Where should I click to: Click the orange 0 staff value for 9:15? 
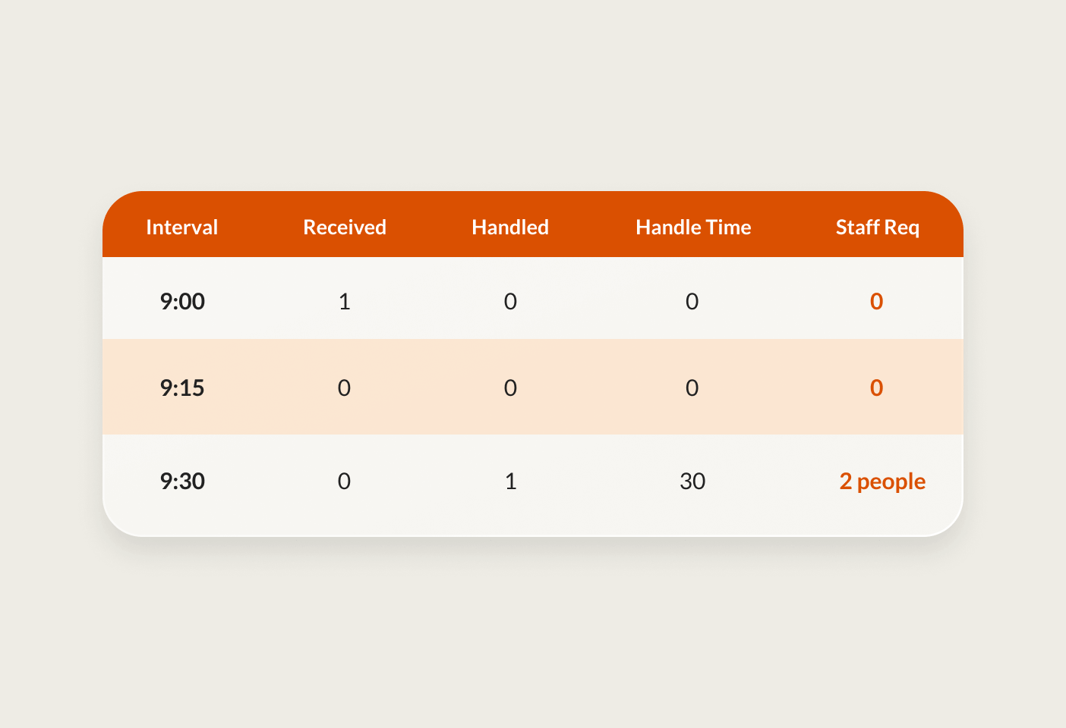[x=877, y=388]
